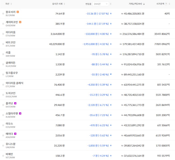Click the change -70 원 (-5.78 %)

tap(100, 54)
